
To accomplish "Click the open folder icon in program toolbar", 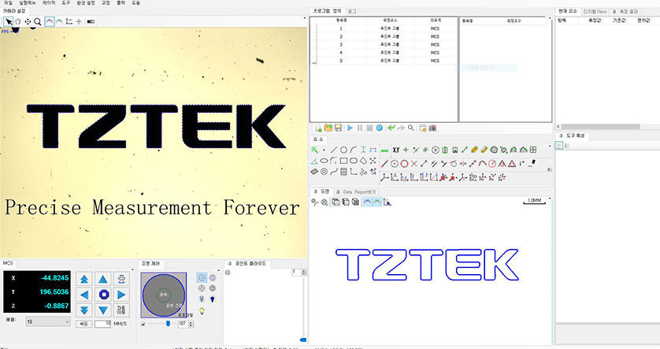I will pos(328,128).
